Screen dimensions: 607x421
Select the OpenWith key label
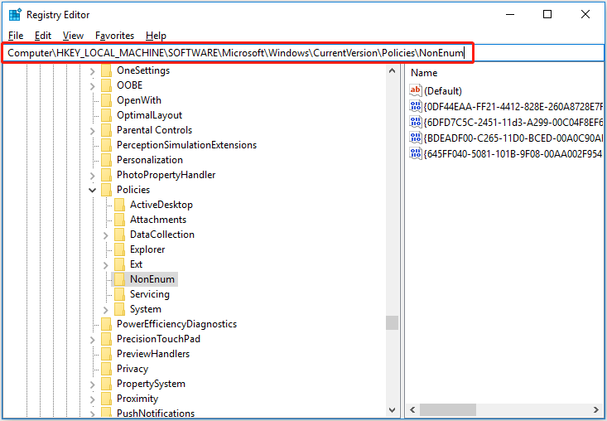tap(139, 100)
